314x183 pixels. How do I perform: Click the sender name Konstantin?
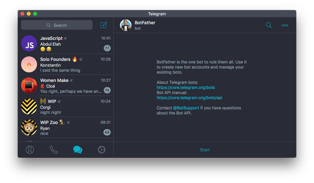pos(50,65)
